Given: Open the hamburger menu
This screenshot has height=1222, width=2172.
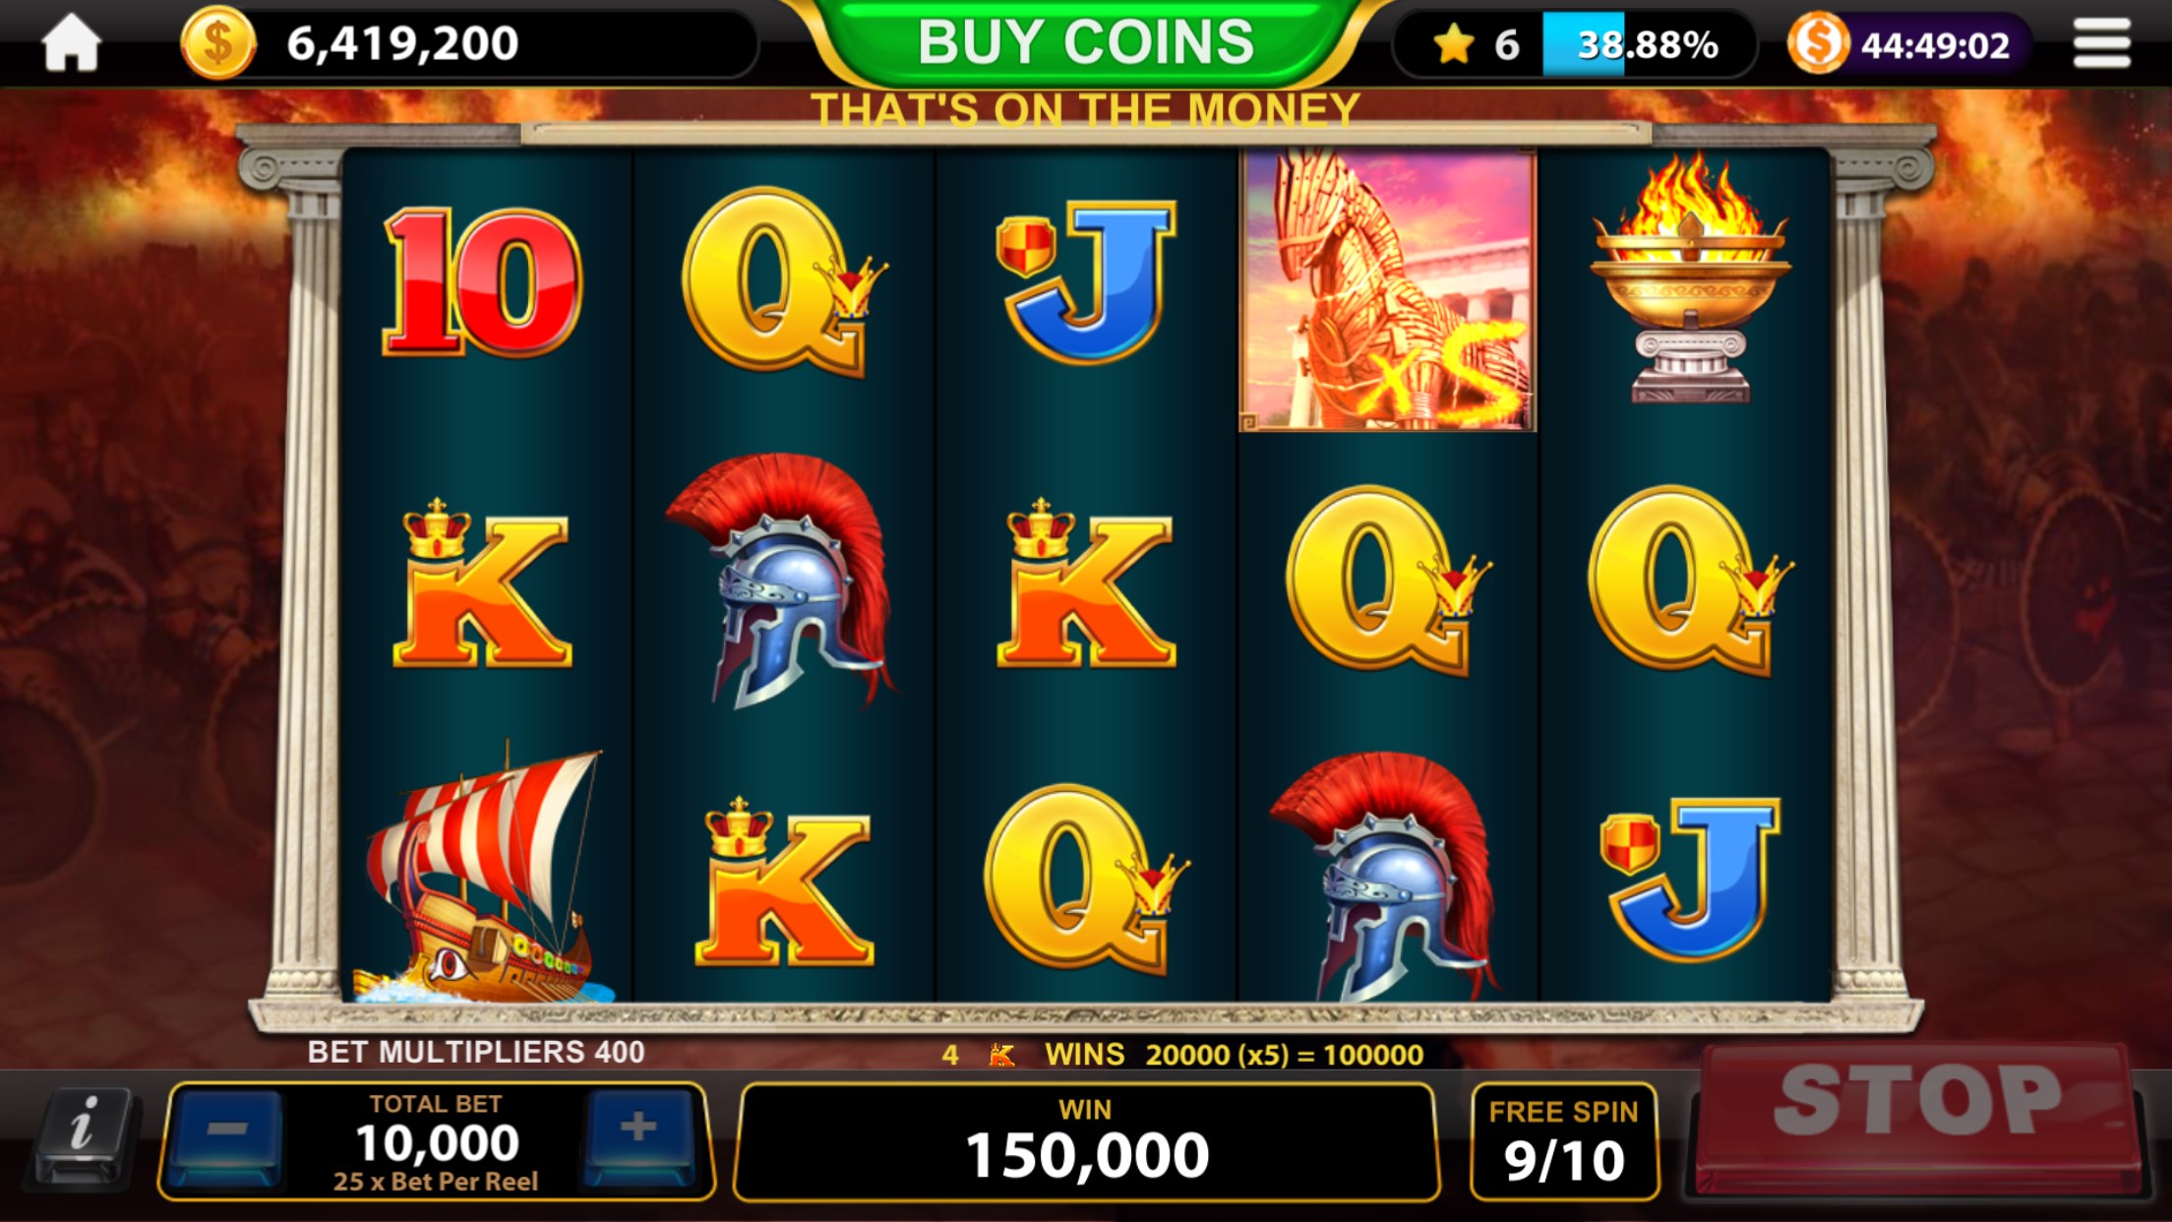Looking at the screenshot, I should [2102, 44].
